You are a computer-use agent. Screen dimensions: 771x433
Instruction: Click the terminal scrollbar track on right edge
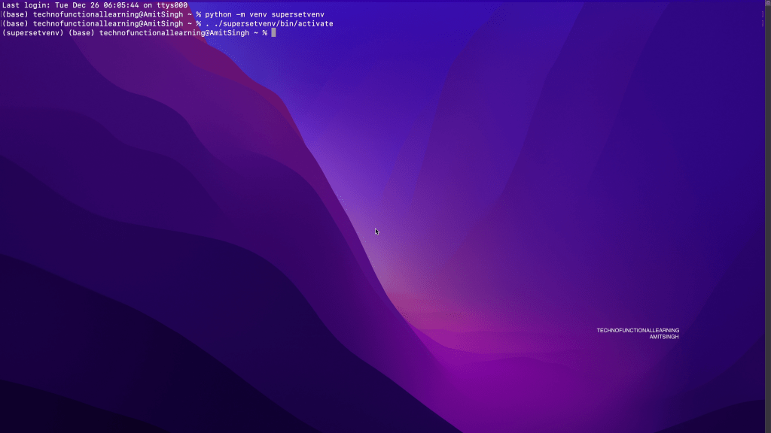[x=768, y=226]
